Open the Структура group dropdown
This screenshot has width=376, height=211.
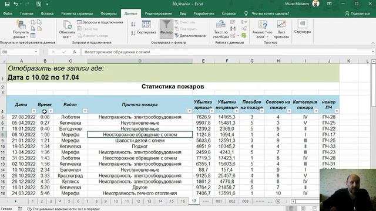point(303,29)
